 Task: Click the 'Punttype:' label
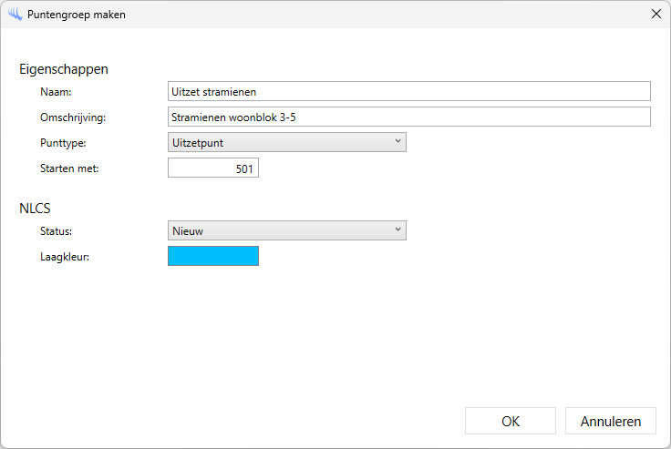[63, 143]
